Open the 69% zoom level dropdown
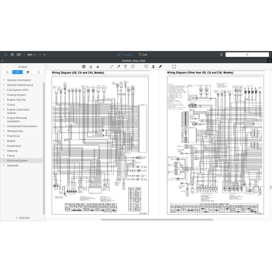 tap(31, 55)
